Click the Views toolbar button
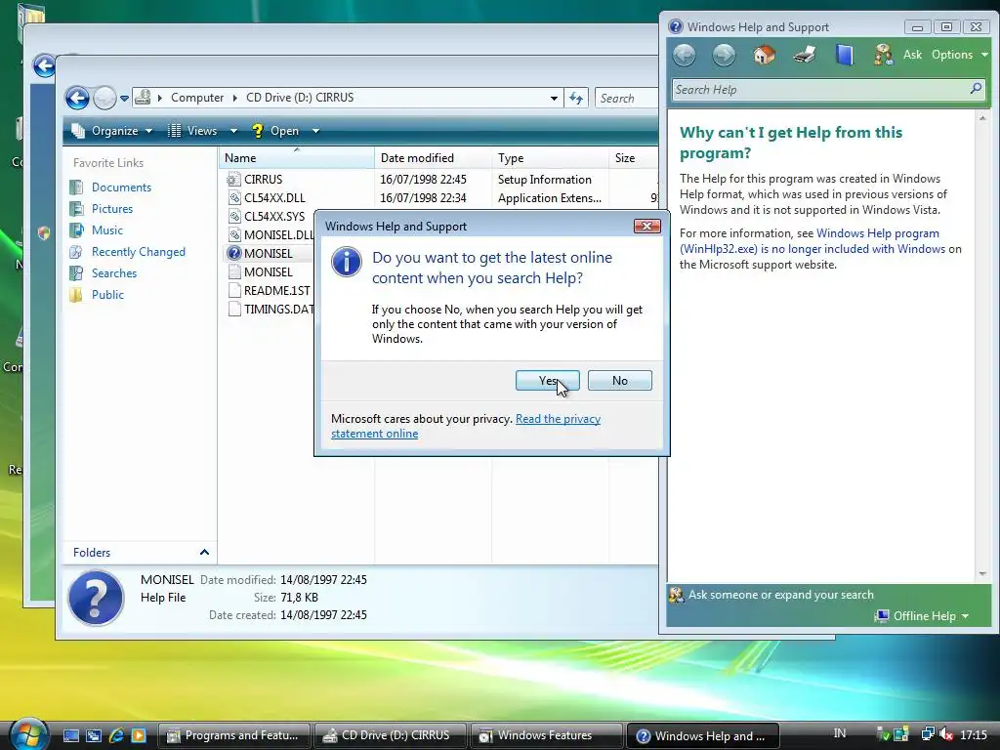 (192, 131)
